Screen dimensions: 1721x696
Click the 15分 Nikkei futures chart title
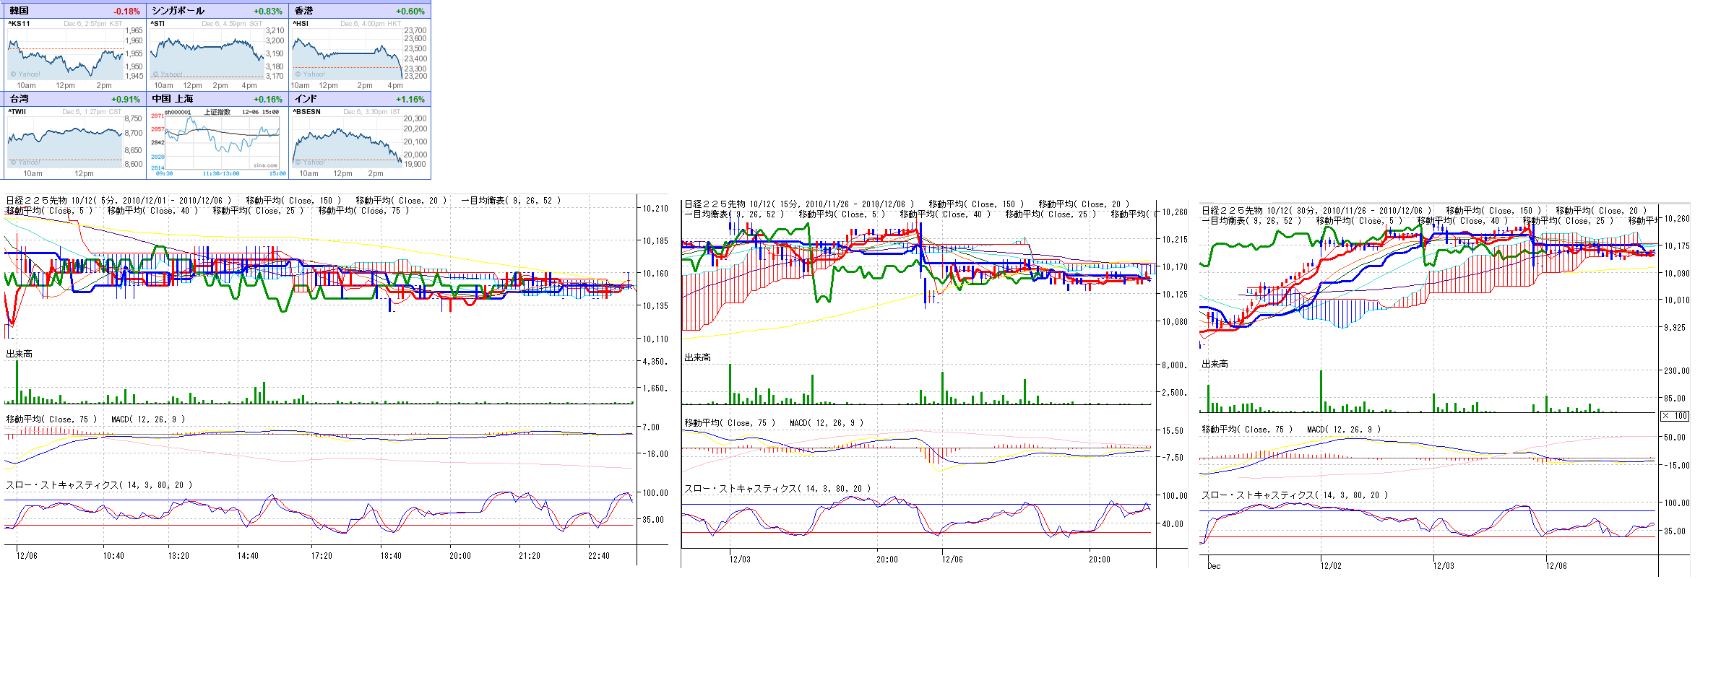point(799,204)
